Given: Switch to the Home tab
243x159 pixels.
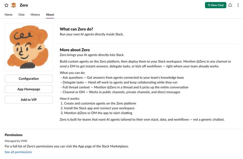Looking at the screenshot, I should [9, 15].
